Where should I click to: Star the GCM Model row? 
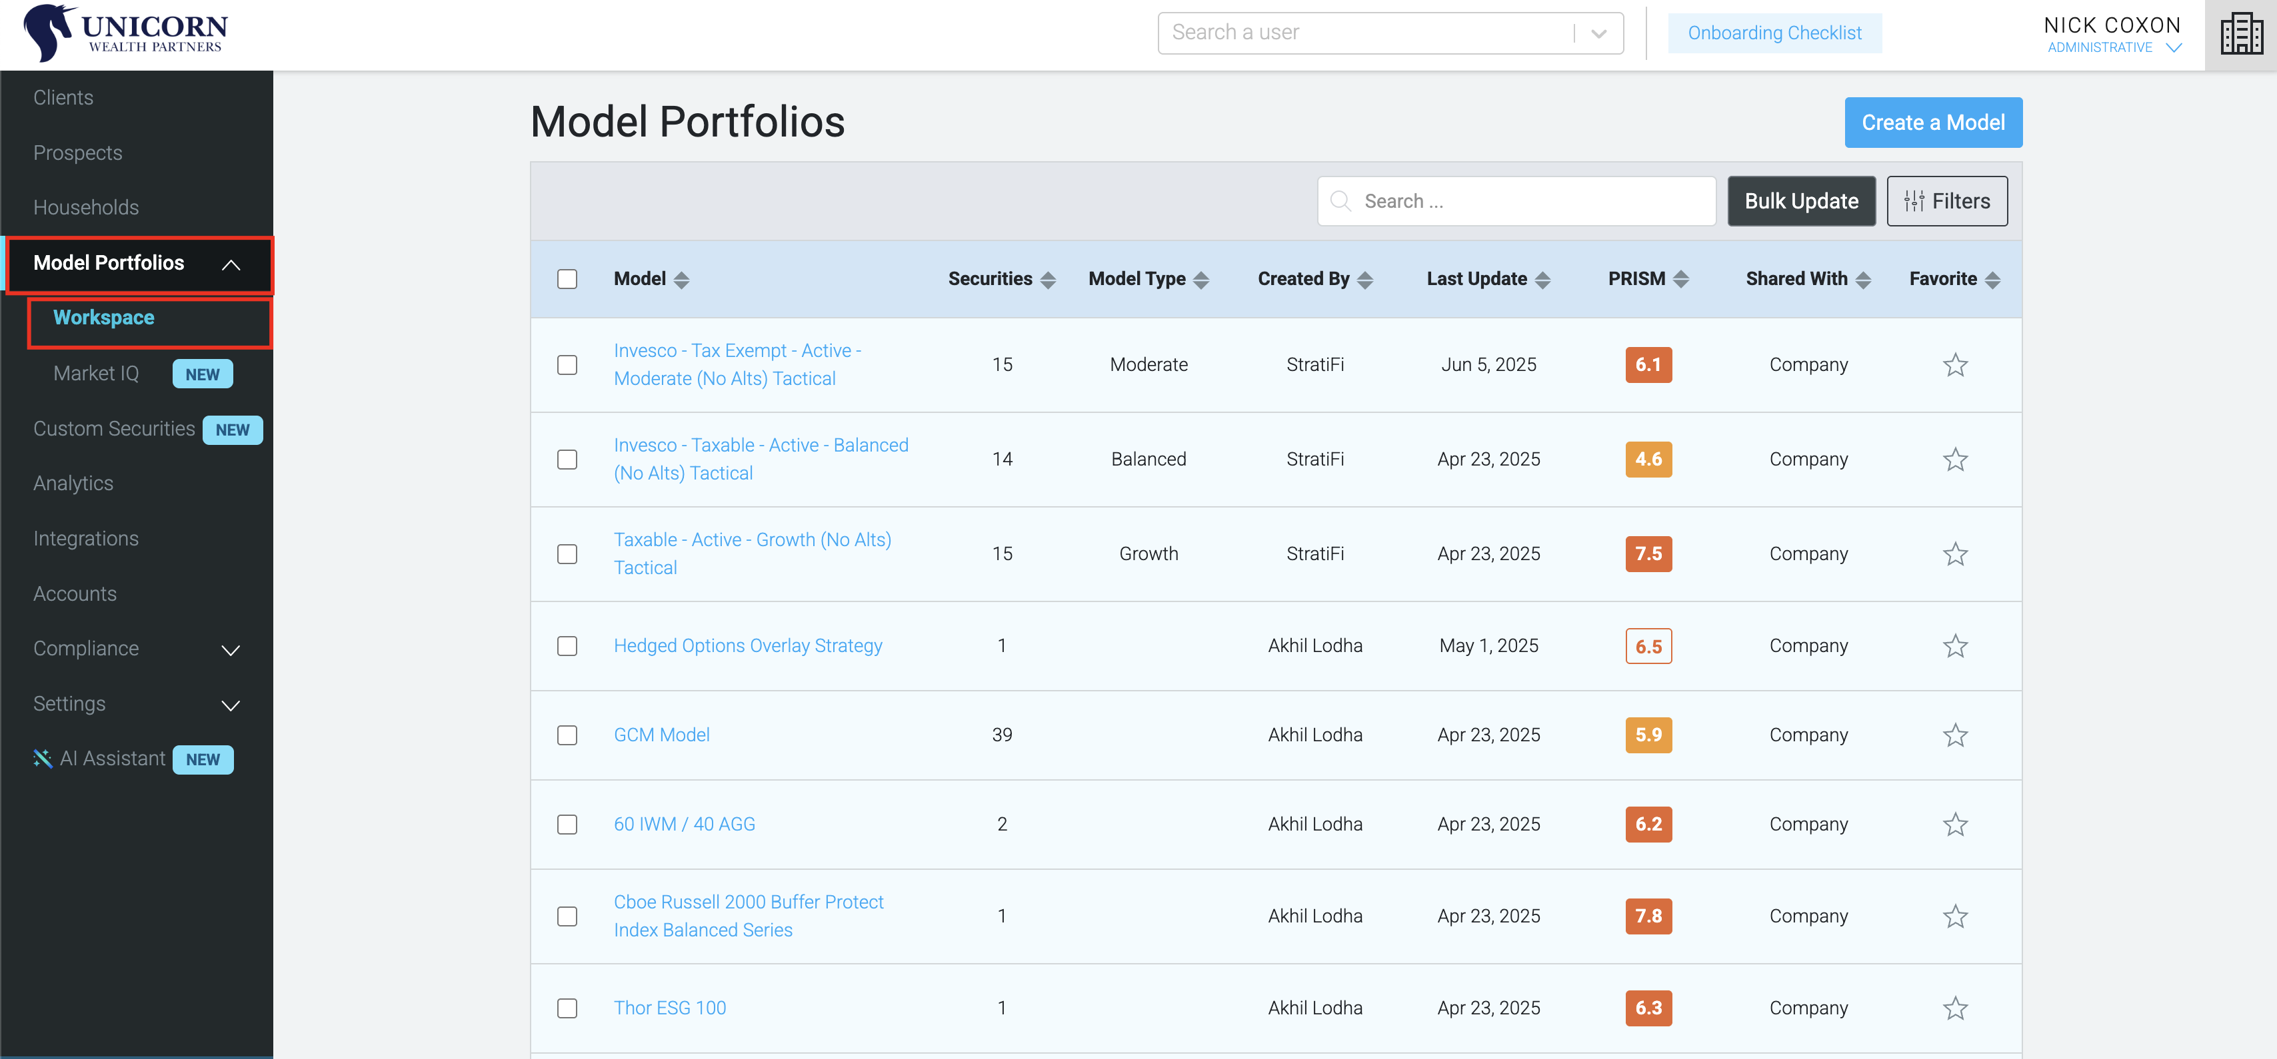[1954, 735]
